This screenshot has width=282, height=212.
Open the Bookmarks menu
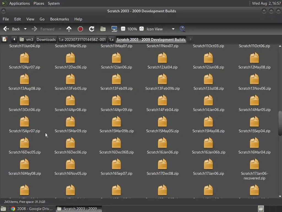click(x=59, y=19)
